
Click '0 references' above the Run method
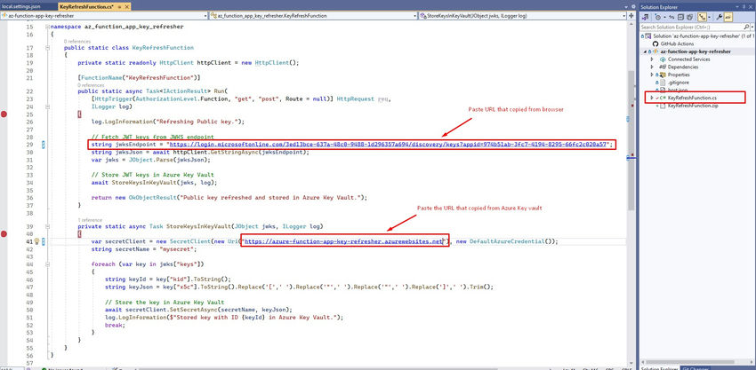91,84
